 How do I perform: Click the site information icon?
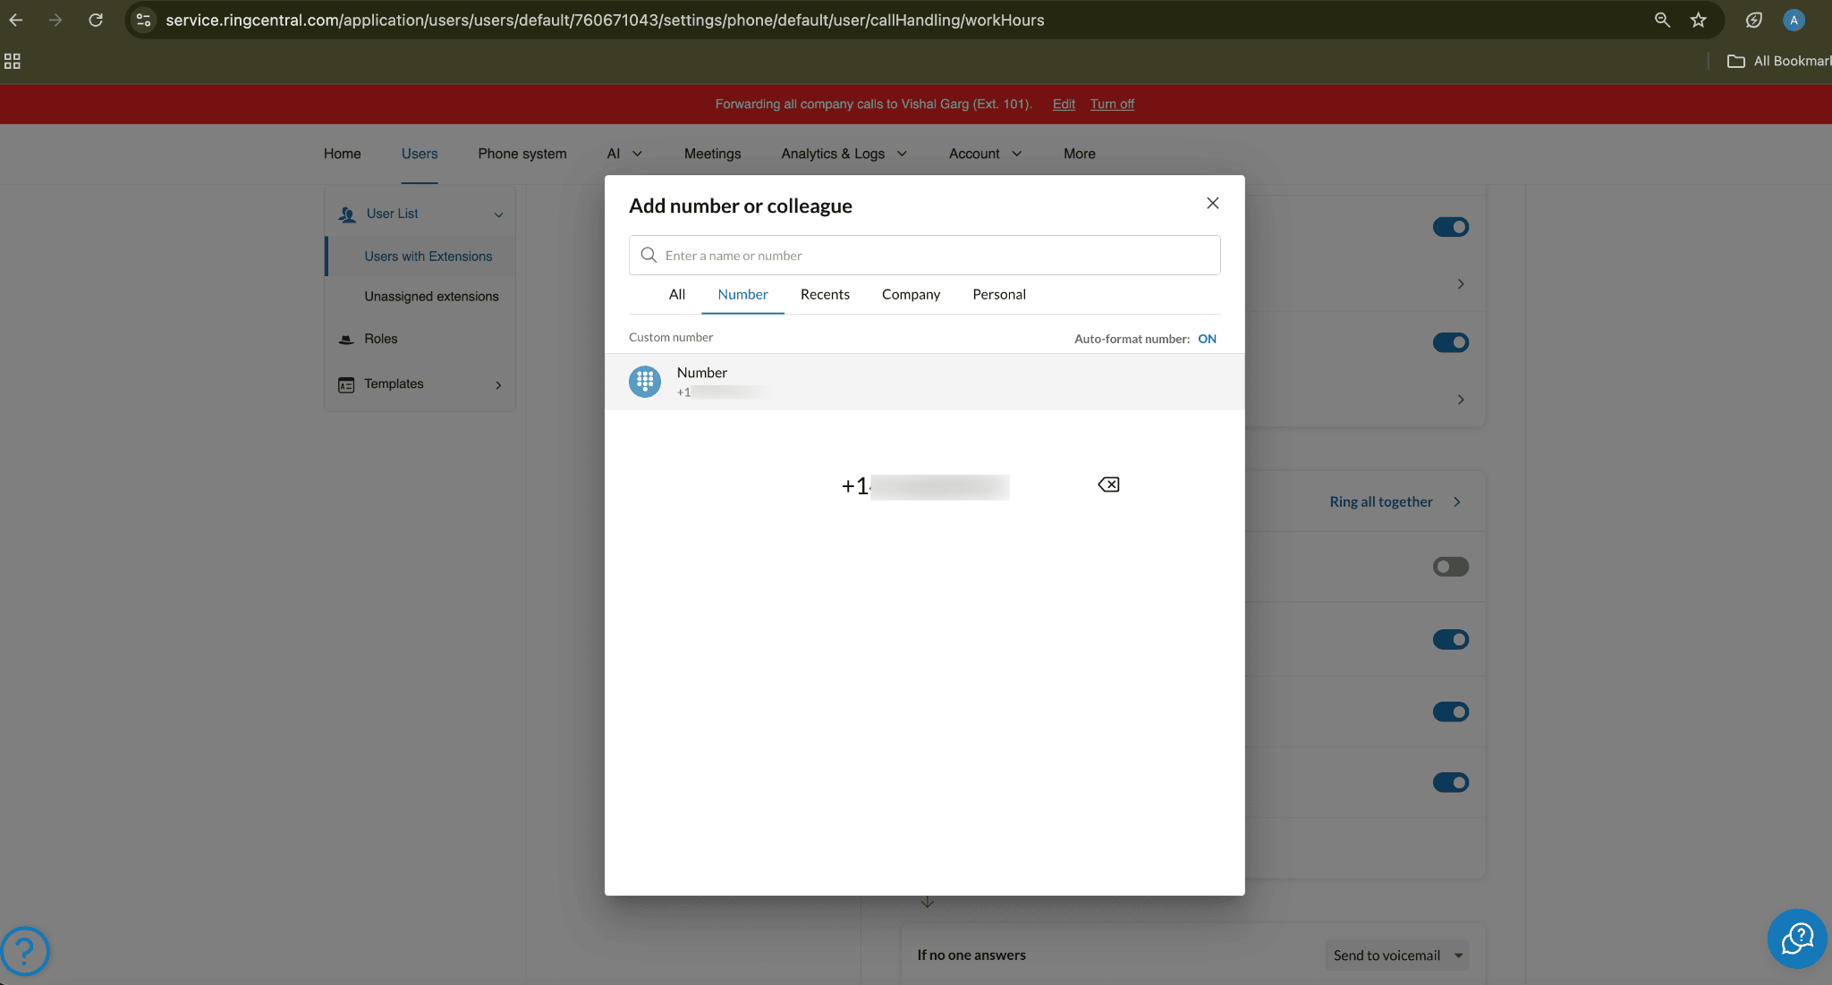(x=143, y=20)
